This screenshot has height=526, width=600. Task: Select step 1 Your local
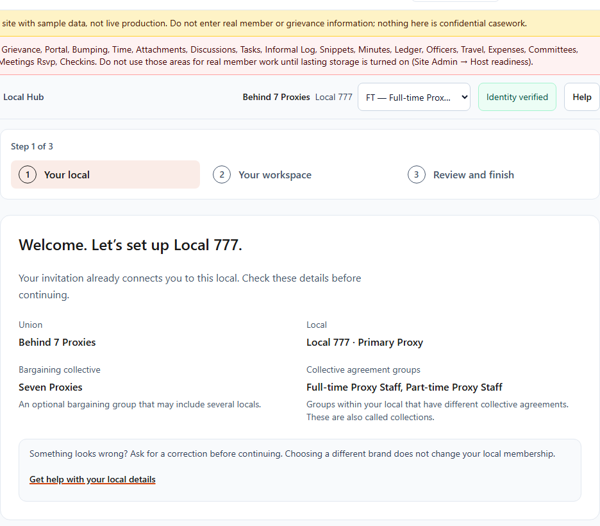pos(105,174)
